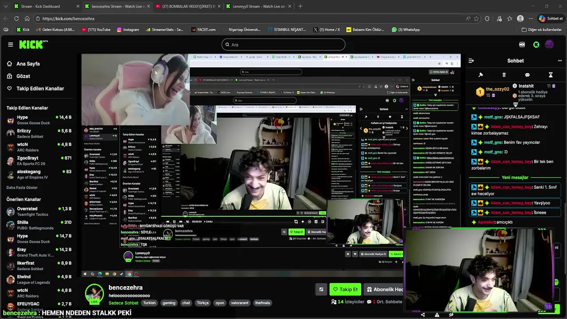This screenshot has width=567, height=319.
Task: Switch to Lemmyy0 Stream browser tab
Action: pyautogui.click(x=259, y=6)
